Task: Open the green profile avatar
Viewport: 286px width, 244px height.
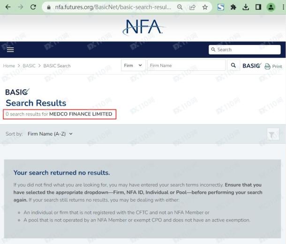Action: click(271, 8)
